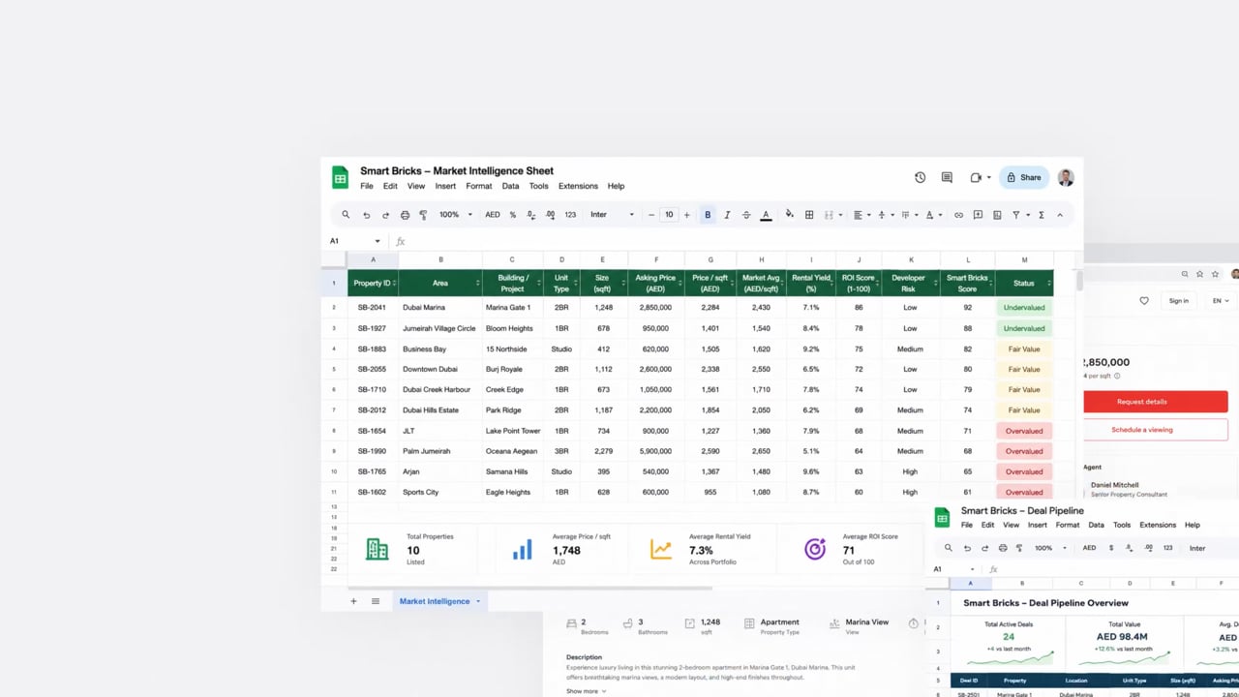Open horizontal align dropdown in Market Intelligence Sheet

point(861,215)
